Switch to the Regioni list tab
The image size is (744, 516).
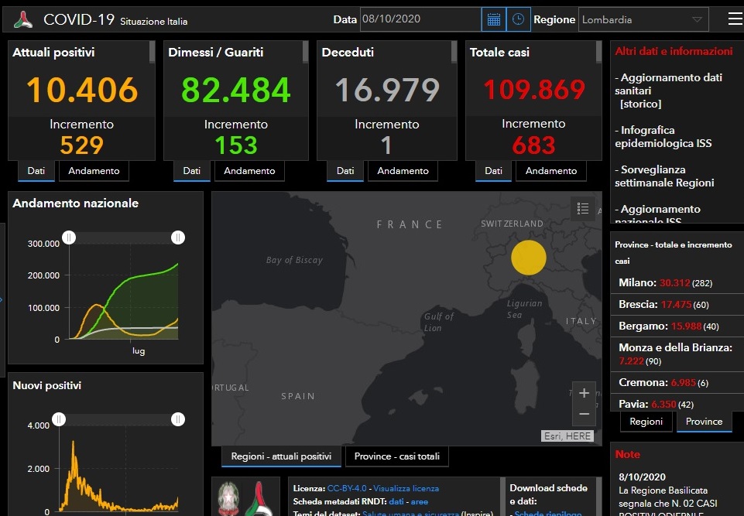click(646, 422)
